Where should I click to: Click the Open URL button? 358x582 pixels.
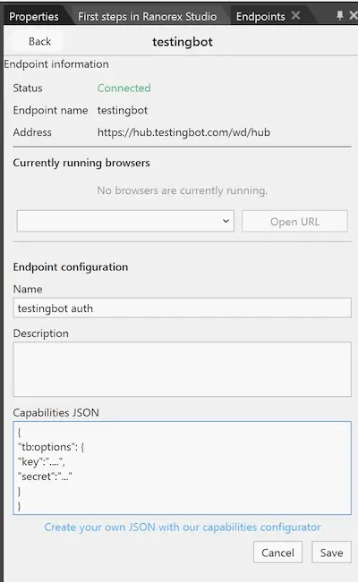[294, 222]
